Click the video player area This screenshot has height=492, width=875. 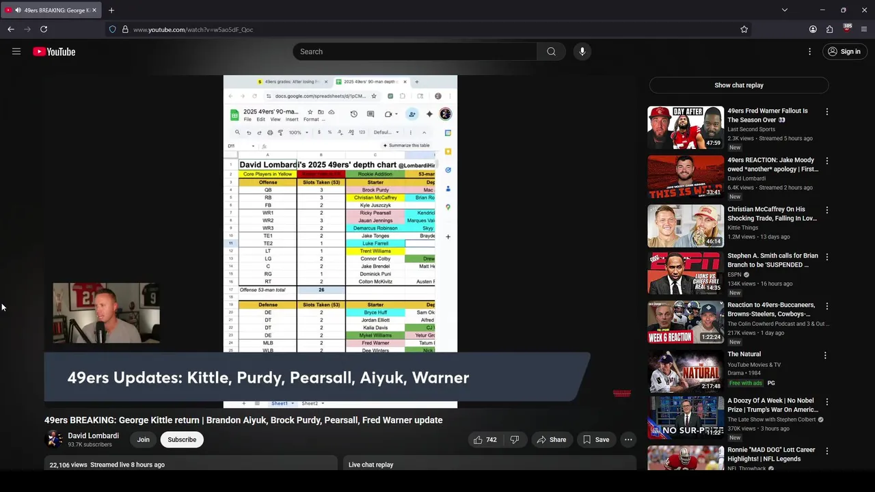[340, 241]
